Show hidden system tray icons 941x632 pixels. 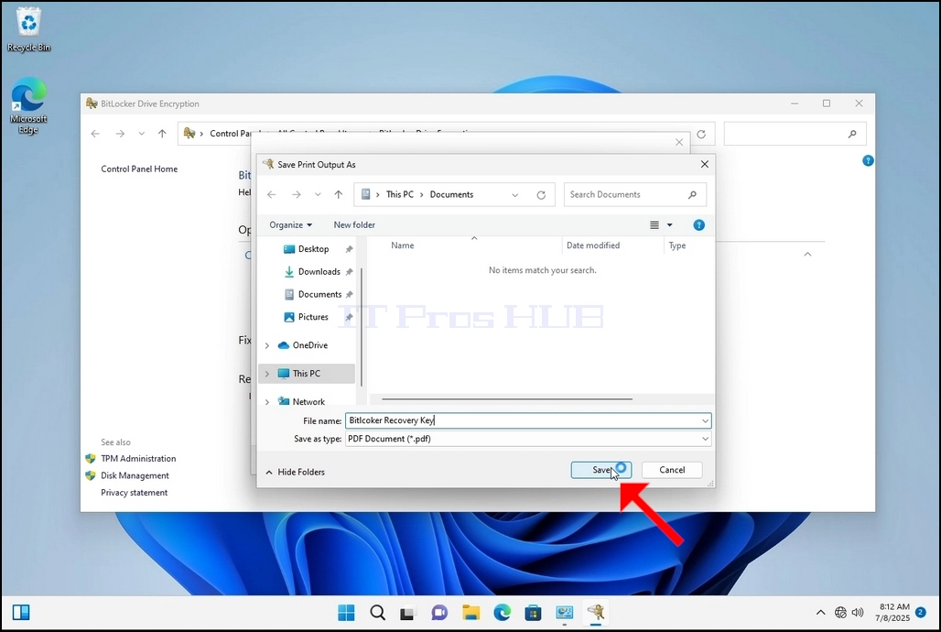coord(820,613)
